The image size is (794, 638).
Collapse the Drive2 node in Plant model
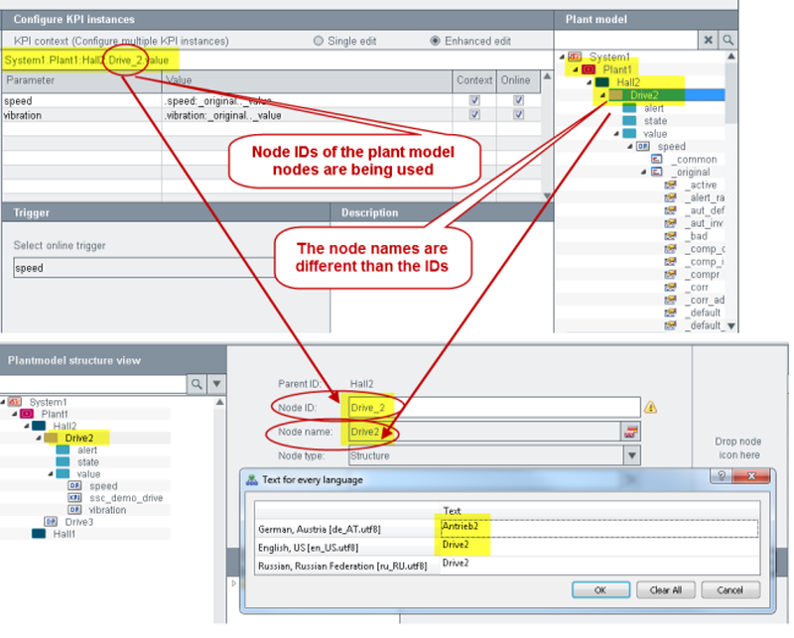click(602, 95)
